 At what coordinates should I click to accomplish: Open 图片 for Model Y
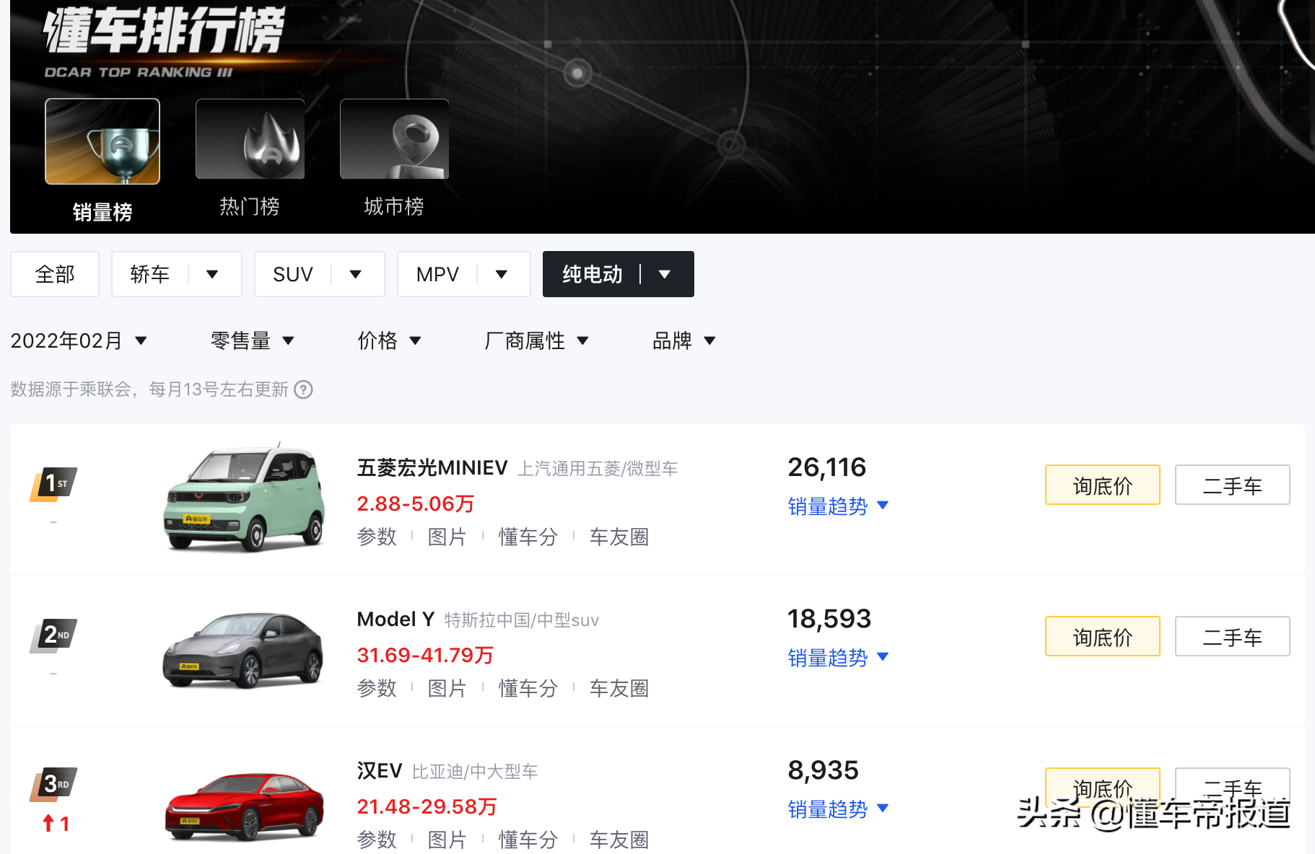click(x=447, y=688)
